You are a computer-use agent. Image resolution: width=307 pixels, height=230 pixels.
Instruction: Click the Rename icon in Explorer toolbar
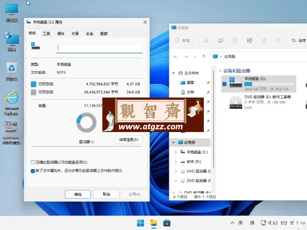249,40
